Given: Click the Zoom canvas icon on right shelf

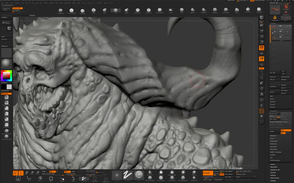Looking at the screenshot, I should pyautogui.click(x=262, y=31).
